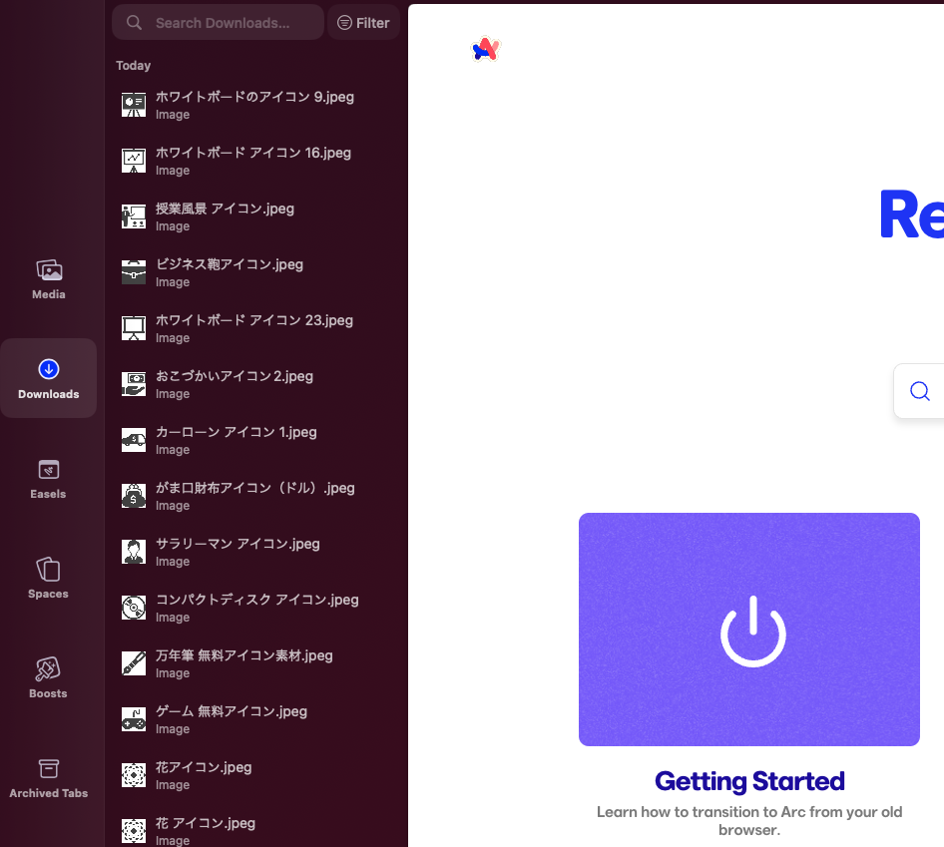Open ホワイトボード アイコン 16.jpeg thumbnail

click(x=134, y=162)
